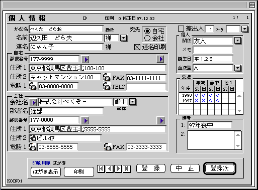Click the 1998 row in the 受送 table
The height and width of the screenshot is (190, 258).
pos(207,95)
